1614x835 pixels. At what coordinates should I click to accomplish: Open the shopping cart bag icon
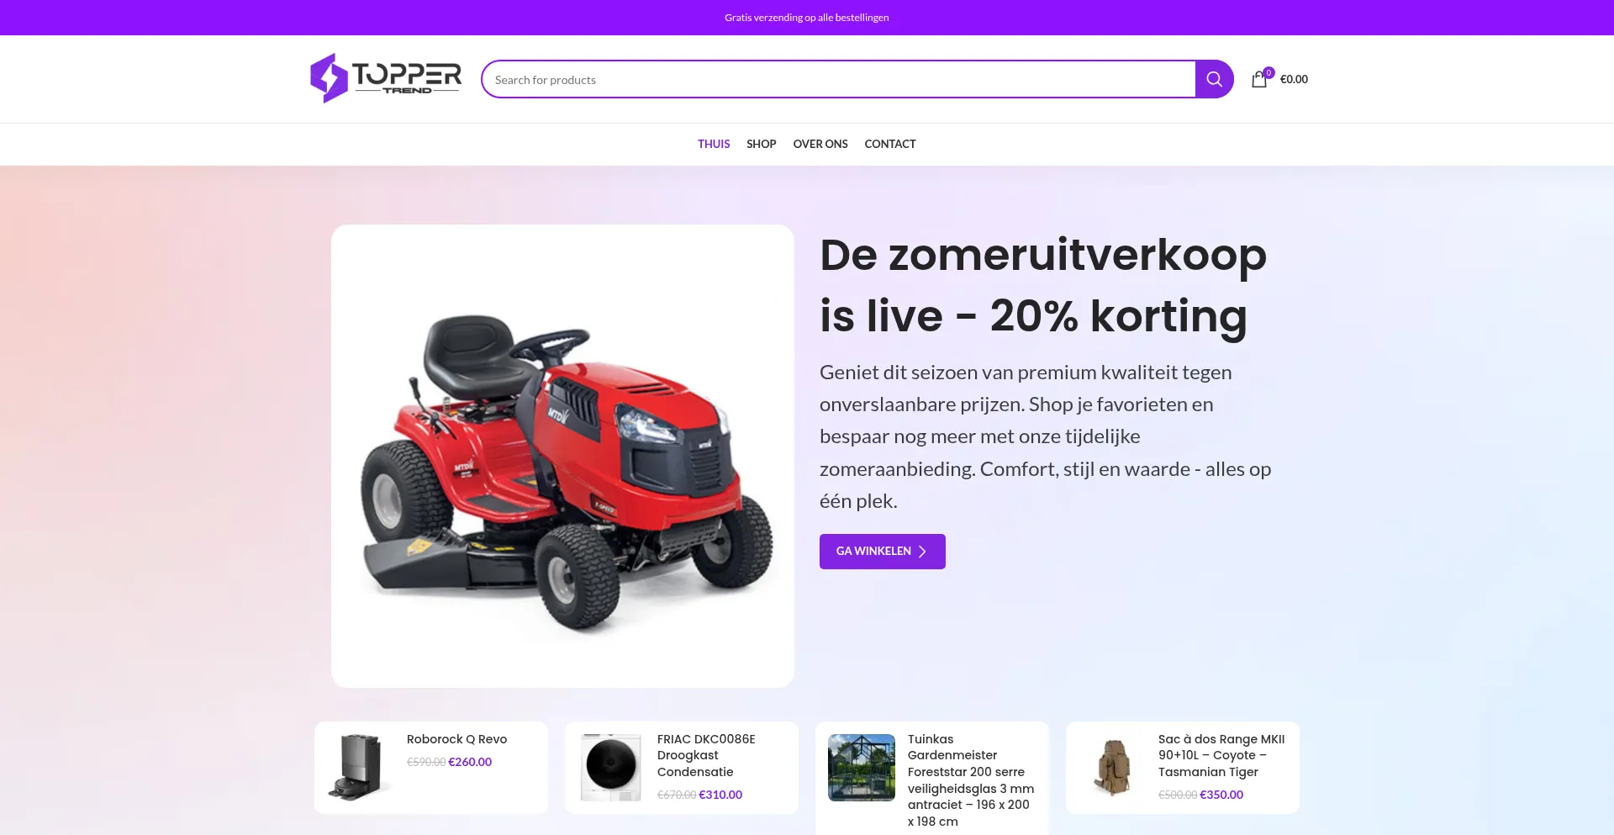[x=1259, y=79]
